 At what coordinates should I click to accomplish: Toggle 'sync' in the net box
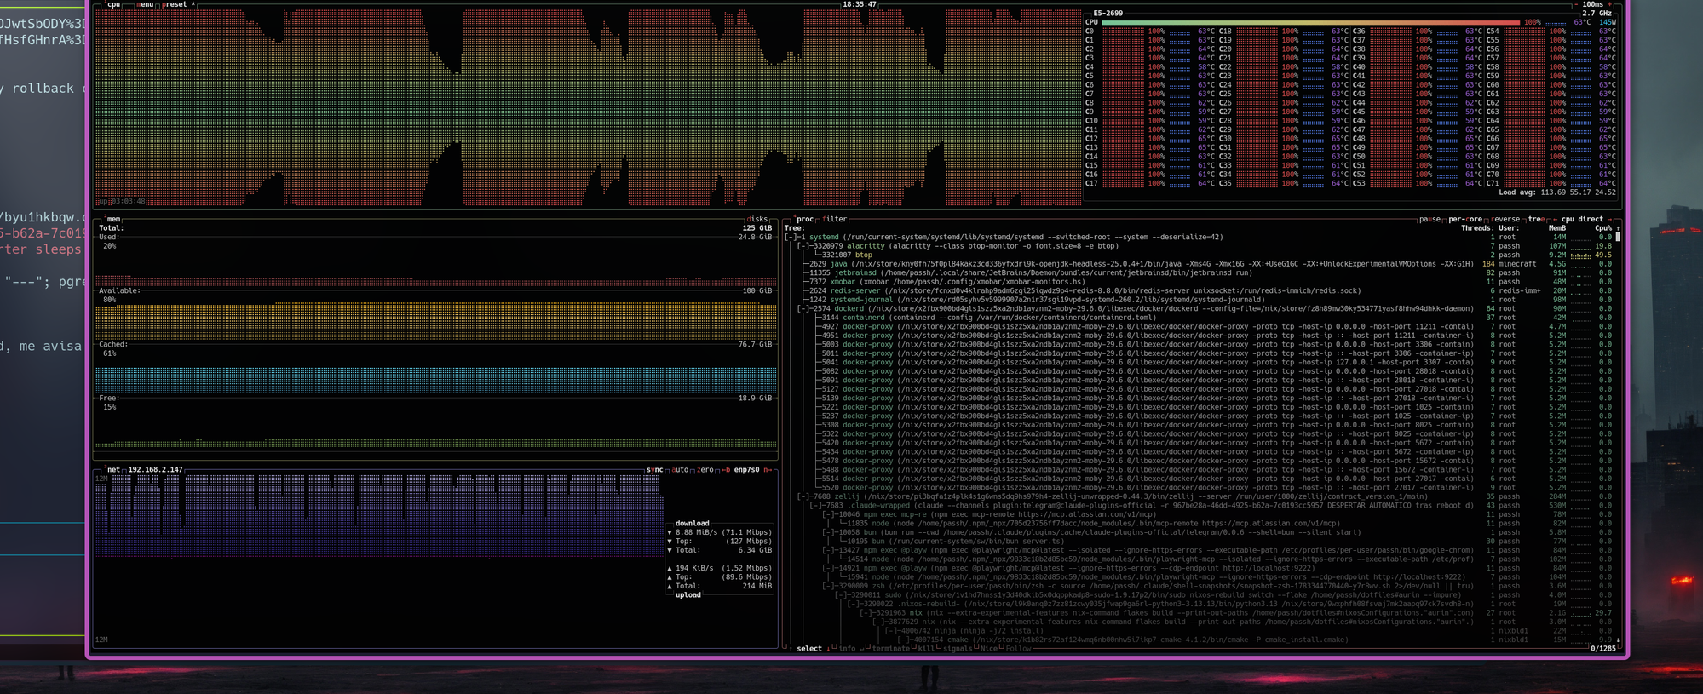[x=654, y=469]
